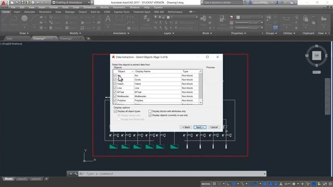Close the command line with its X icon

71,173
